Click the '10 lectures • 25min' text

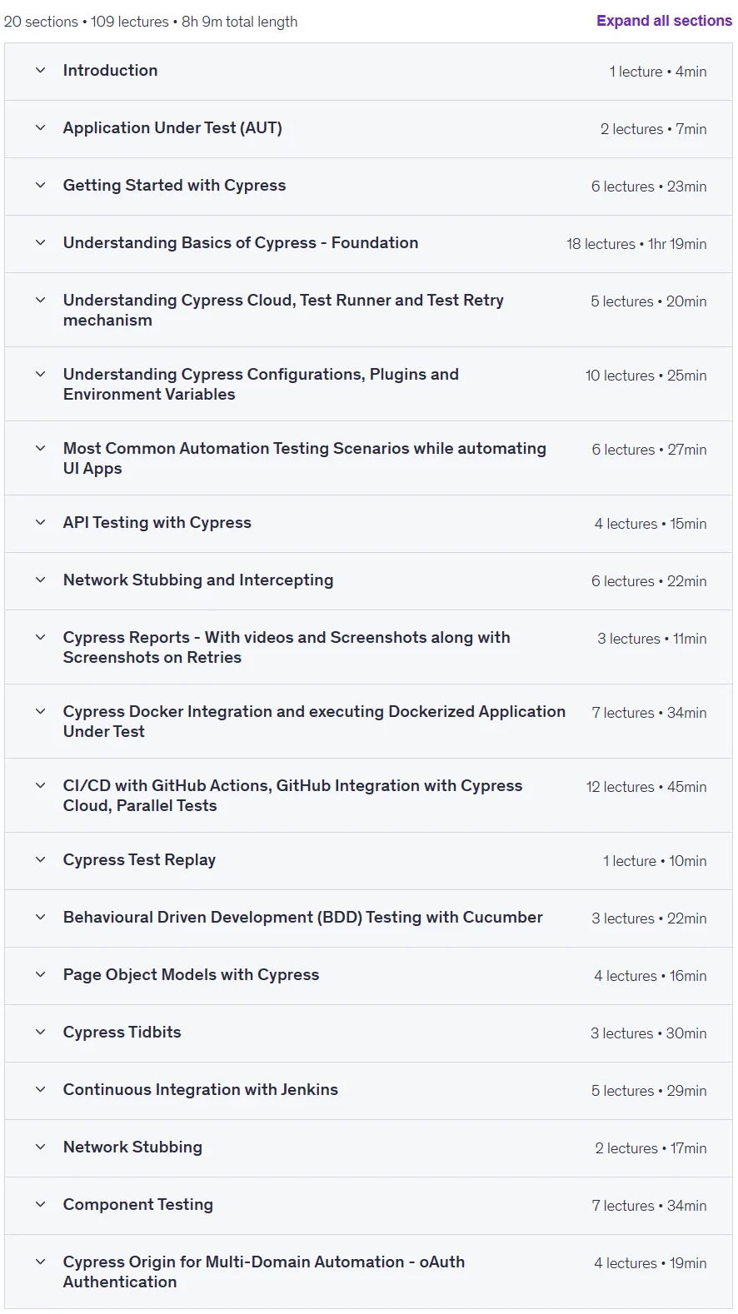[646, 376]
